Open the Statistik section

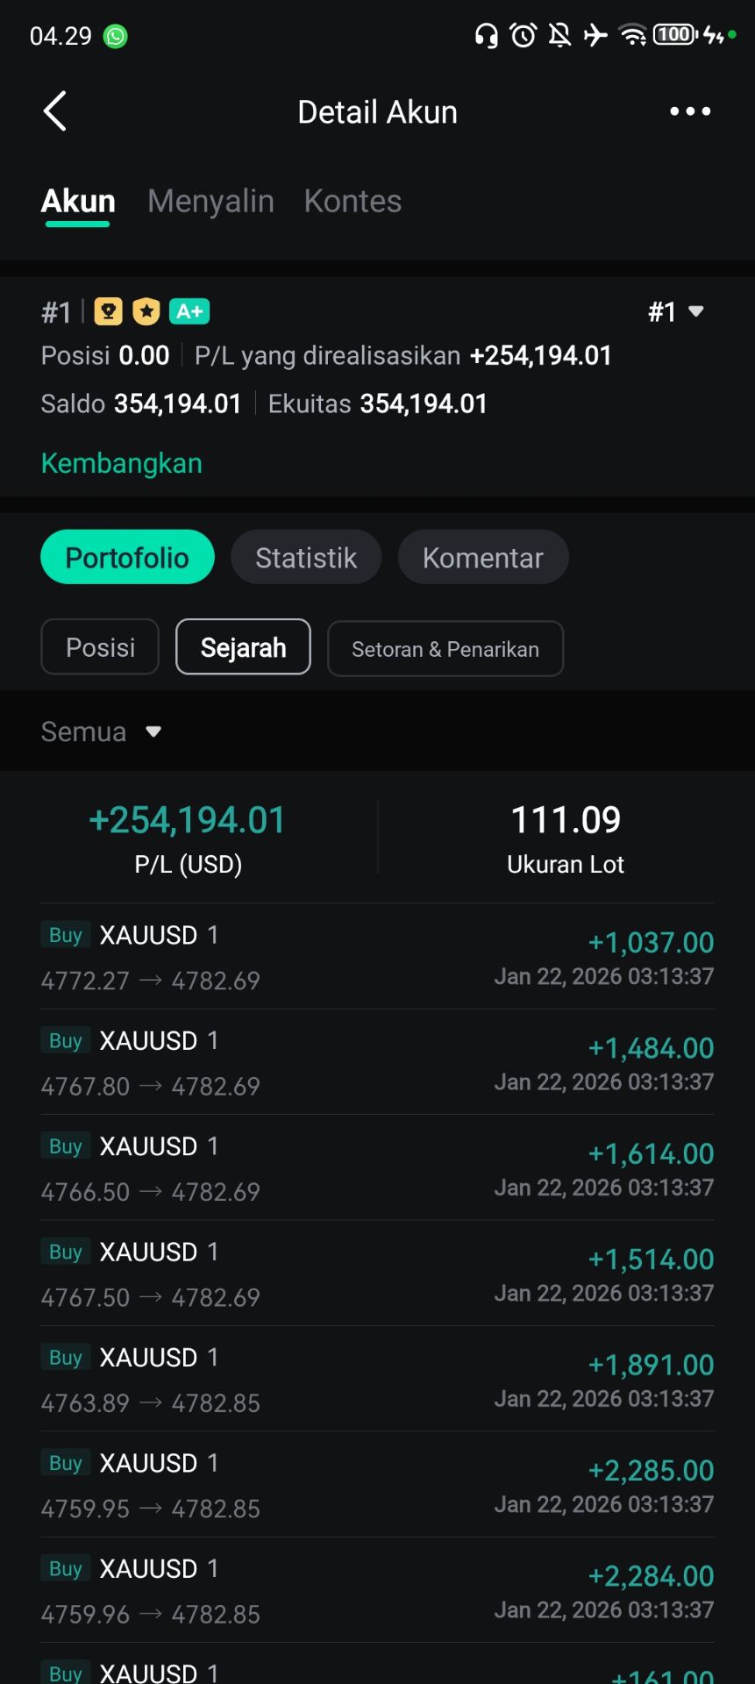point(306,558)
